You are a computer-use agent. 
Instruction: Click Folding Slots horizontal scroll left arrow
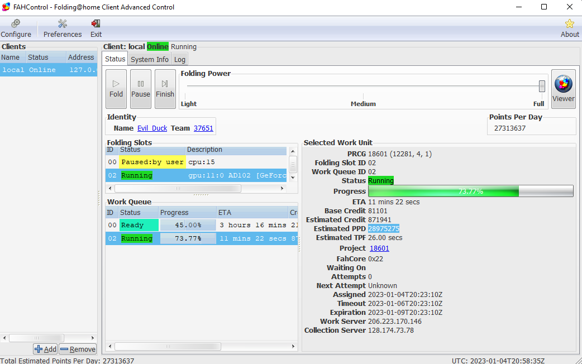pyautogui.click(x=110, y=189)
